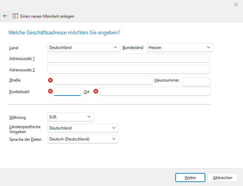Click into the Adresszusatz 1 field
The image size is (243, 186).
click(129, 58)
